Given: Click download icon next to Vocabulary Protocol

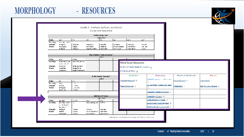Looking at the screenshot, I should (136, 80).
